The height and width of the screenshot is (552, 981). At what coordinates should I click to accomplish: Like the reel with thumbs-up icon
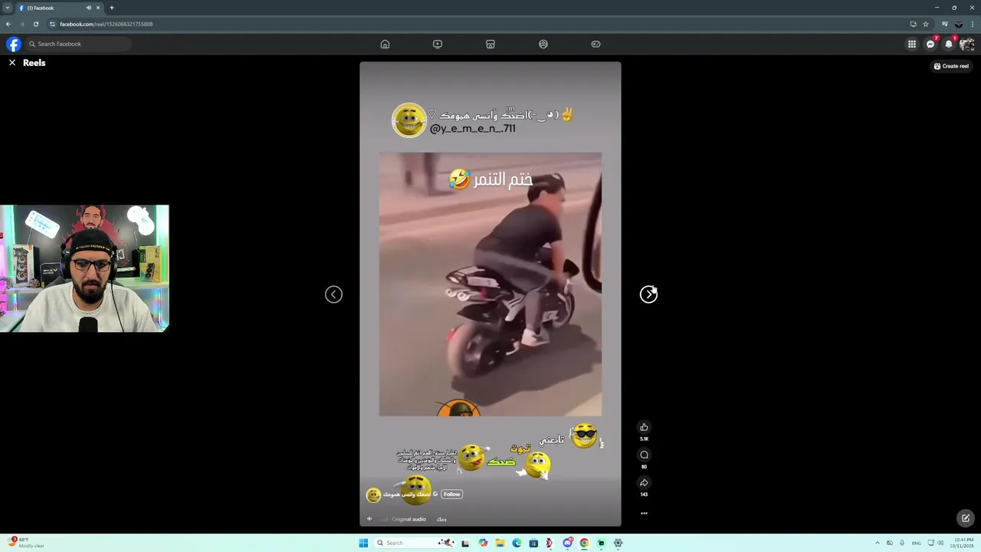[x=644, y=427]
